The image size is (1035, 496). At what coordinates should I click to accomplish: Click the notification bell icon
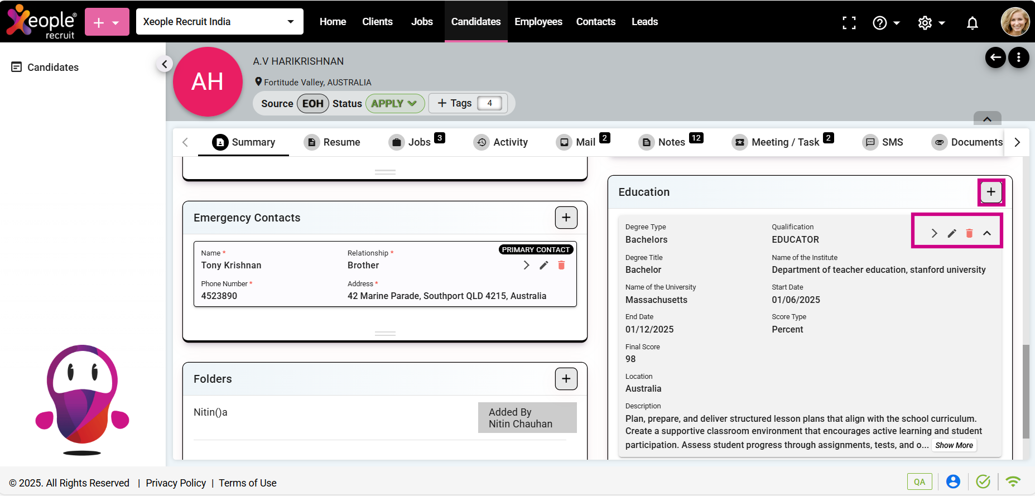(972, 22)
